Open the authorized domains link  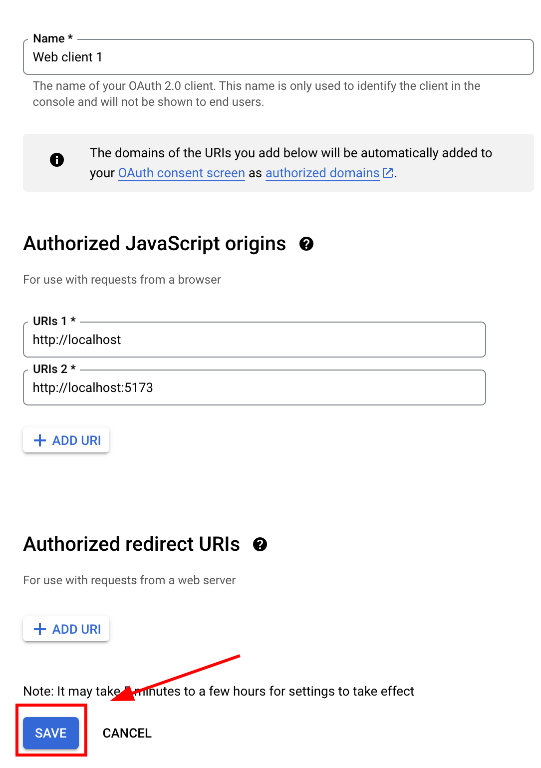tap(322, 173)
